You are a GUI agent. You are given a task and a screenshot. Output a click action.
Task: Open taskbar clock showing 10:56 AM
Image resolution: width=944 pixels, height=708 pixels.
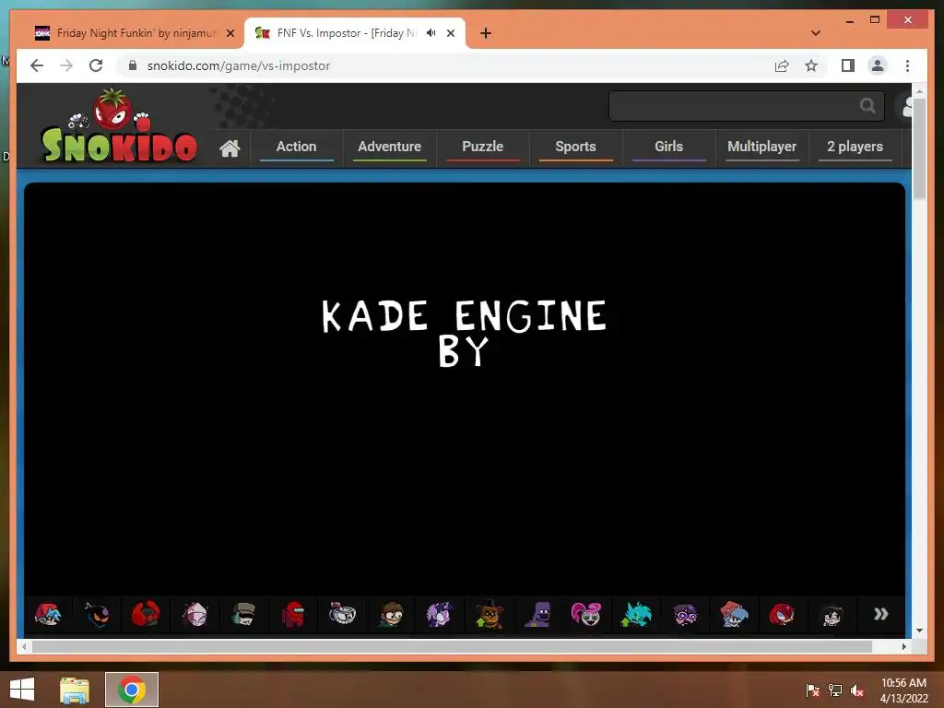pyautogui.click(x=903, y=690)
